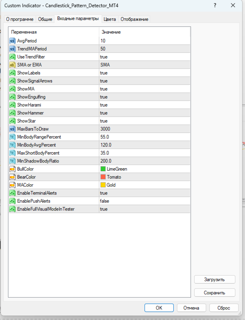
Task: Click the boolean icon beside ShowEngulfing
Action: pyautogui.click(x=12, y=97)
